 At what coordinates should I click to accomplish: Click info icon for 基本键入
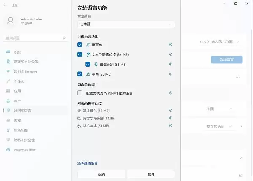tap(170, 111)
